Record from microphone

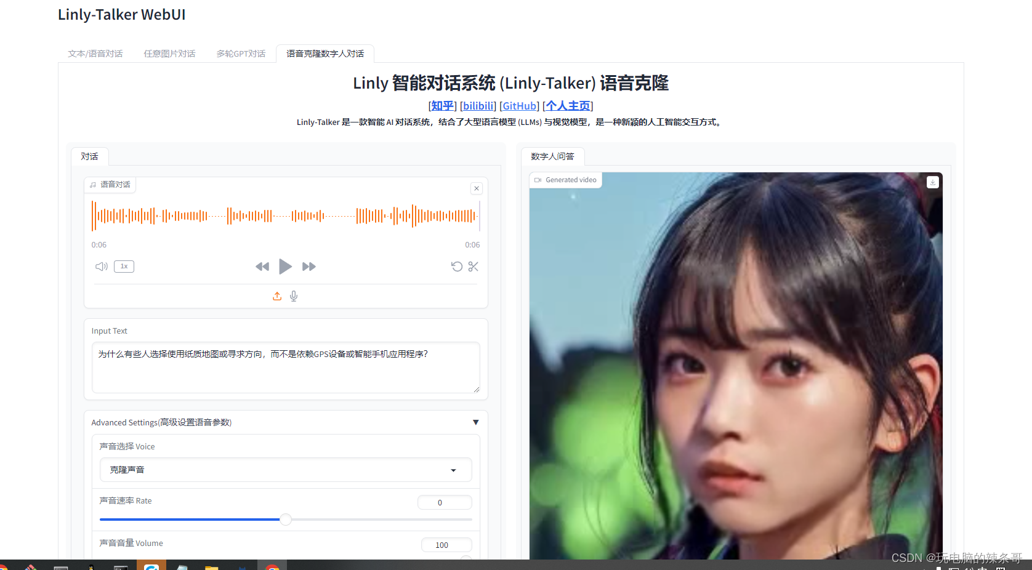[294, 296]
